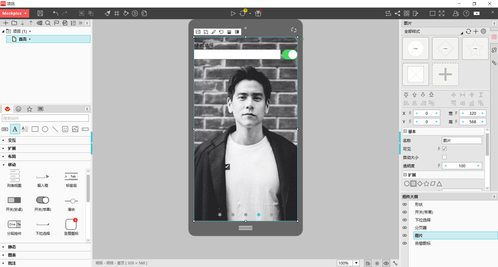The image size is (498, 267).
Task: Open the Mockplus main menu dropdown
Action: pyautogui.click(x=15, y=13)
